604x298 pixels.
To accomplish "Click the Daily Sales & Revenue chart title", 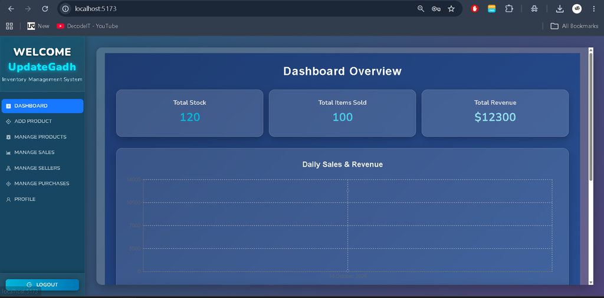I will coord(343,164).
